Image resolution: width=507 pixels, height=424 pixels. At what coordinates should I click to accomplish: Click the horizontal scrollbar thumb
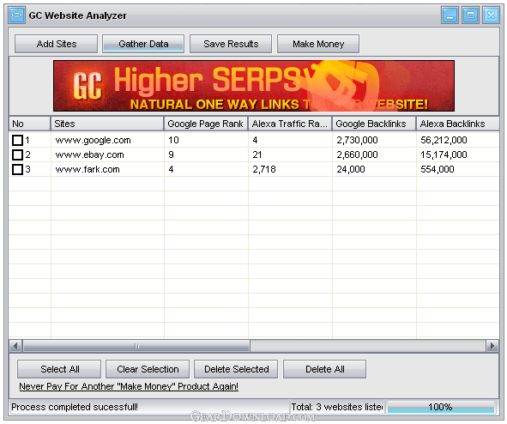click(x=136, y=346)
